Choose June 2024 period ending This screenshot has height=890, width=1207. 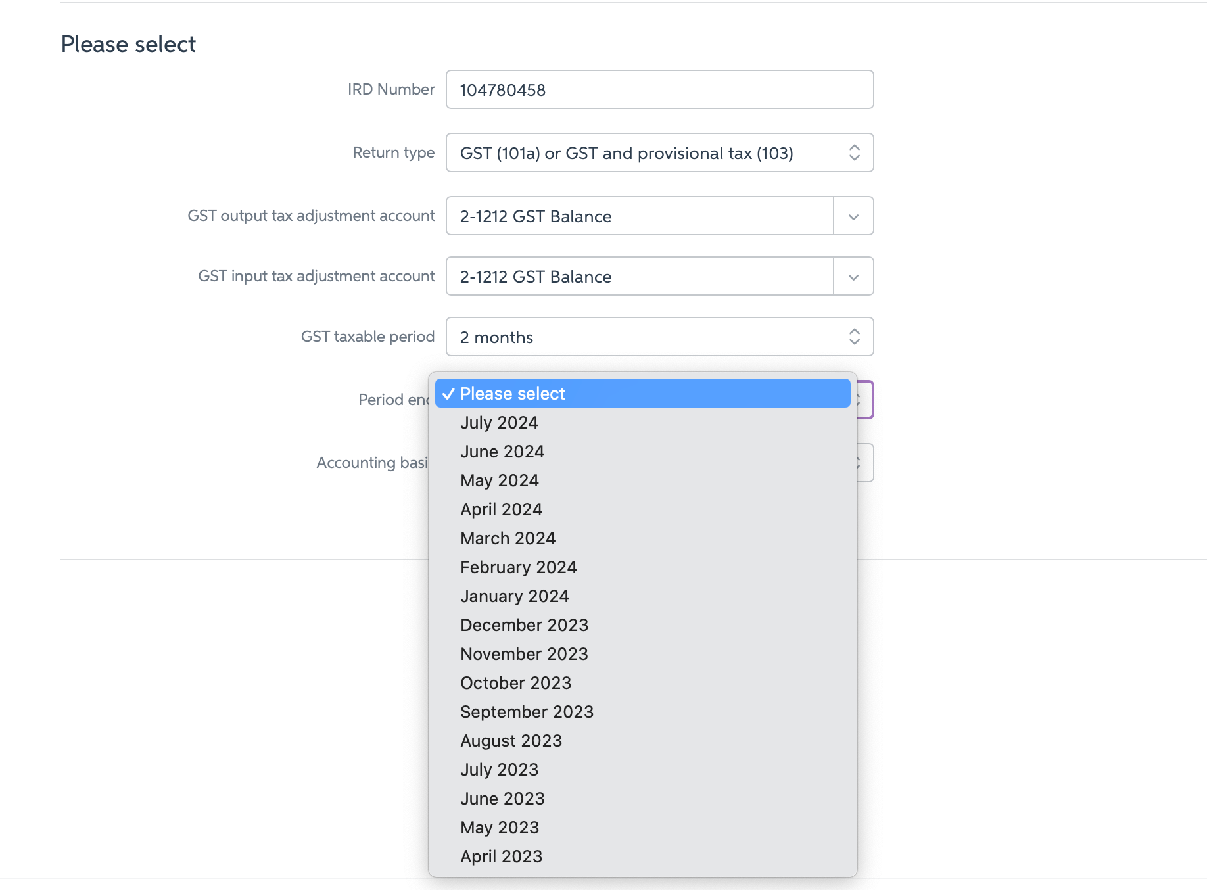tap(502, 452)
